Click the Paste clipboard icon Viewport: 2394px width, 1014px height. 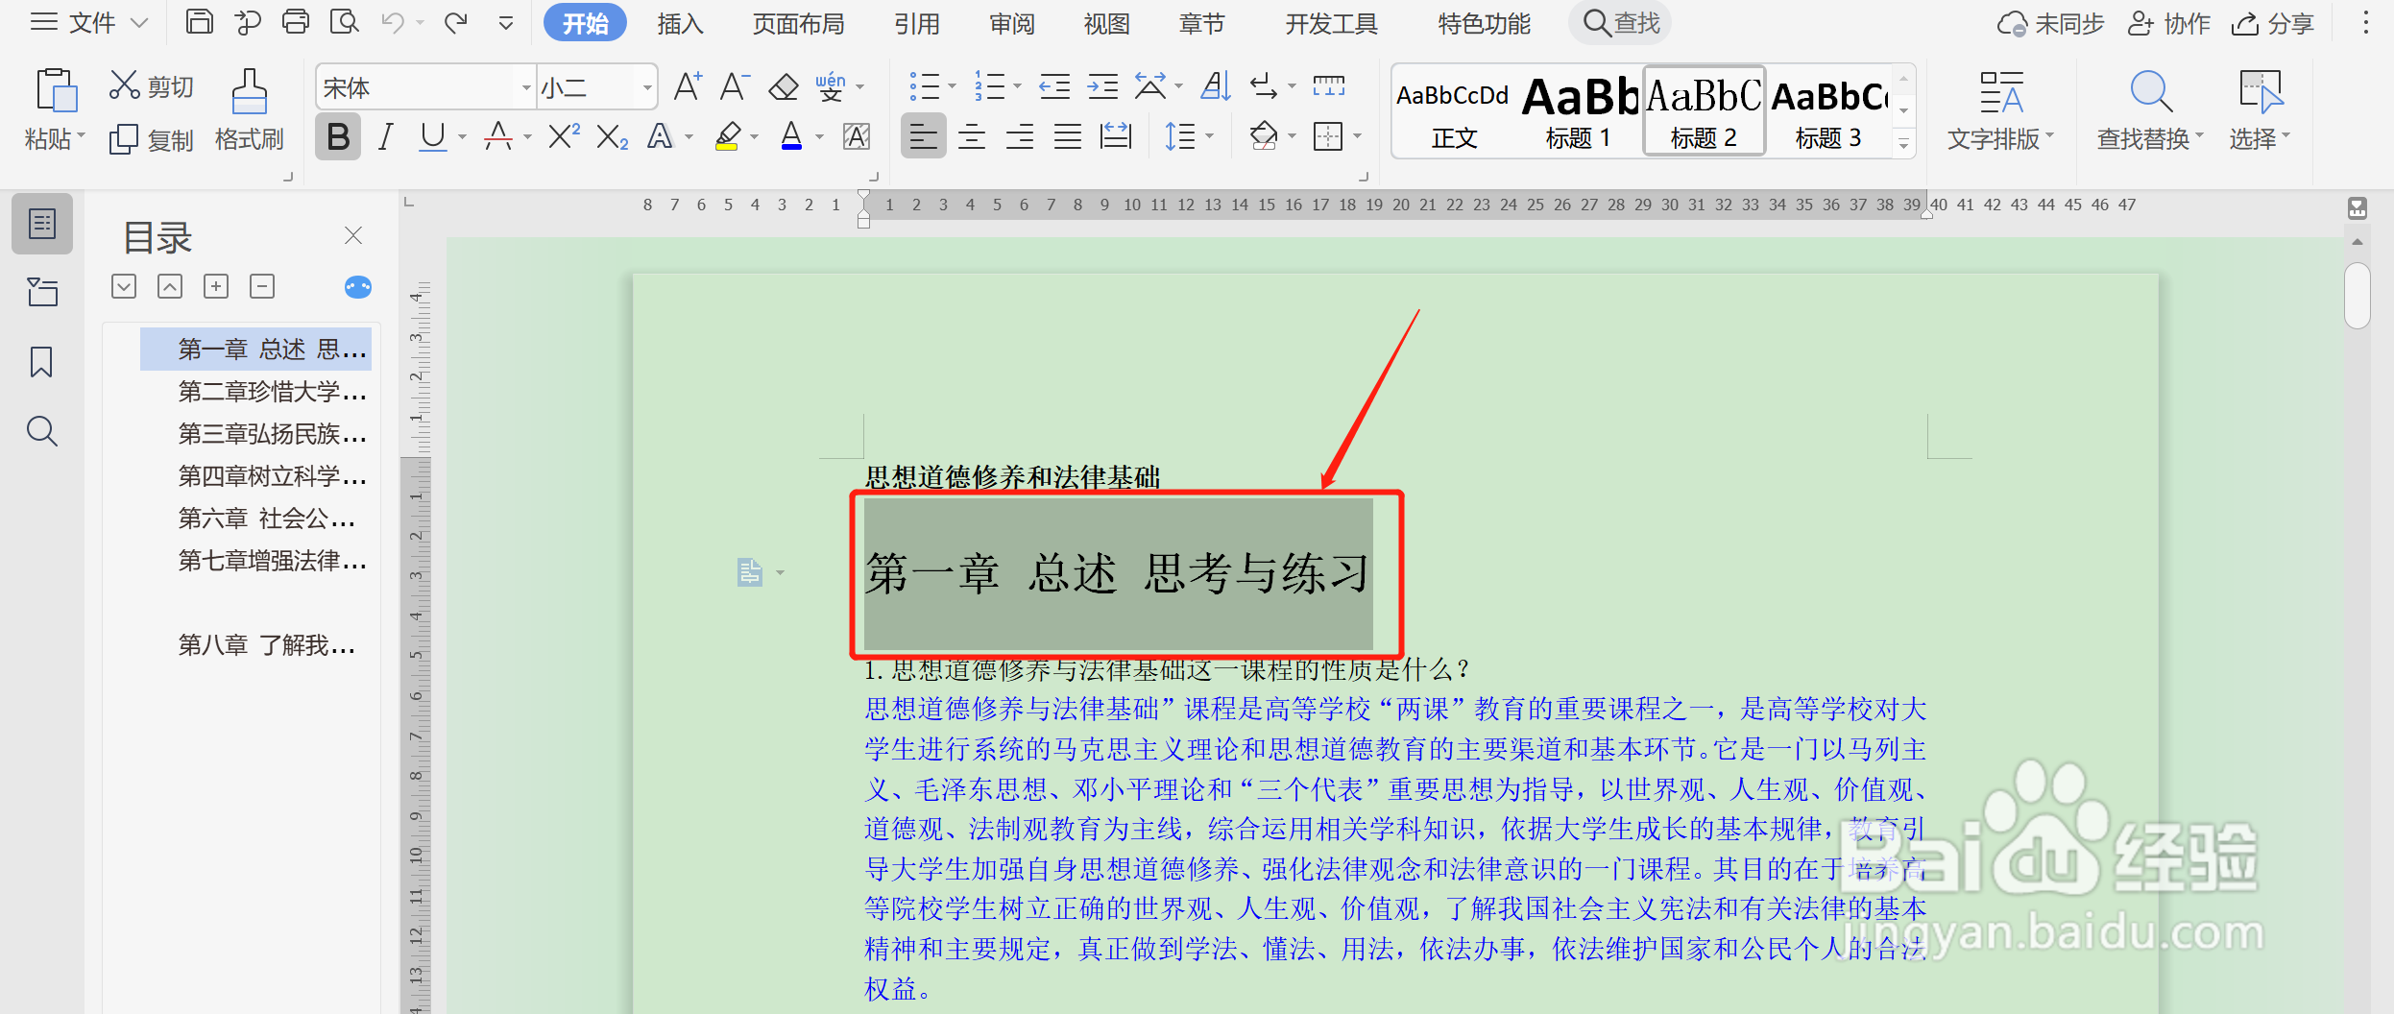tap(56, 90)
